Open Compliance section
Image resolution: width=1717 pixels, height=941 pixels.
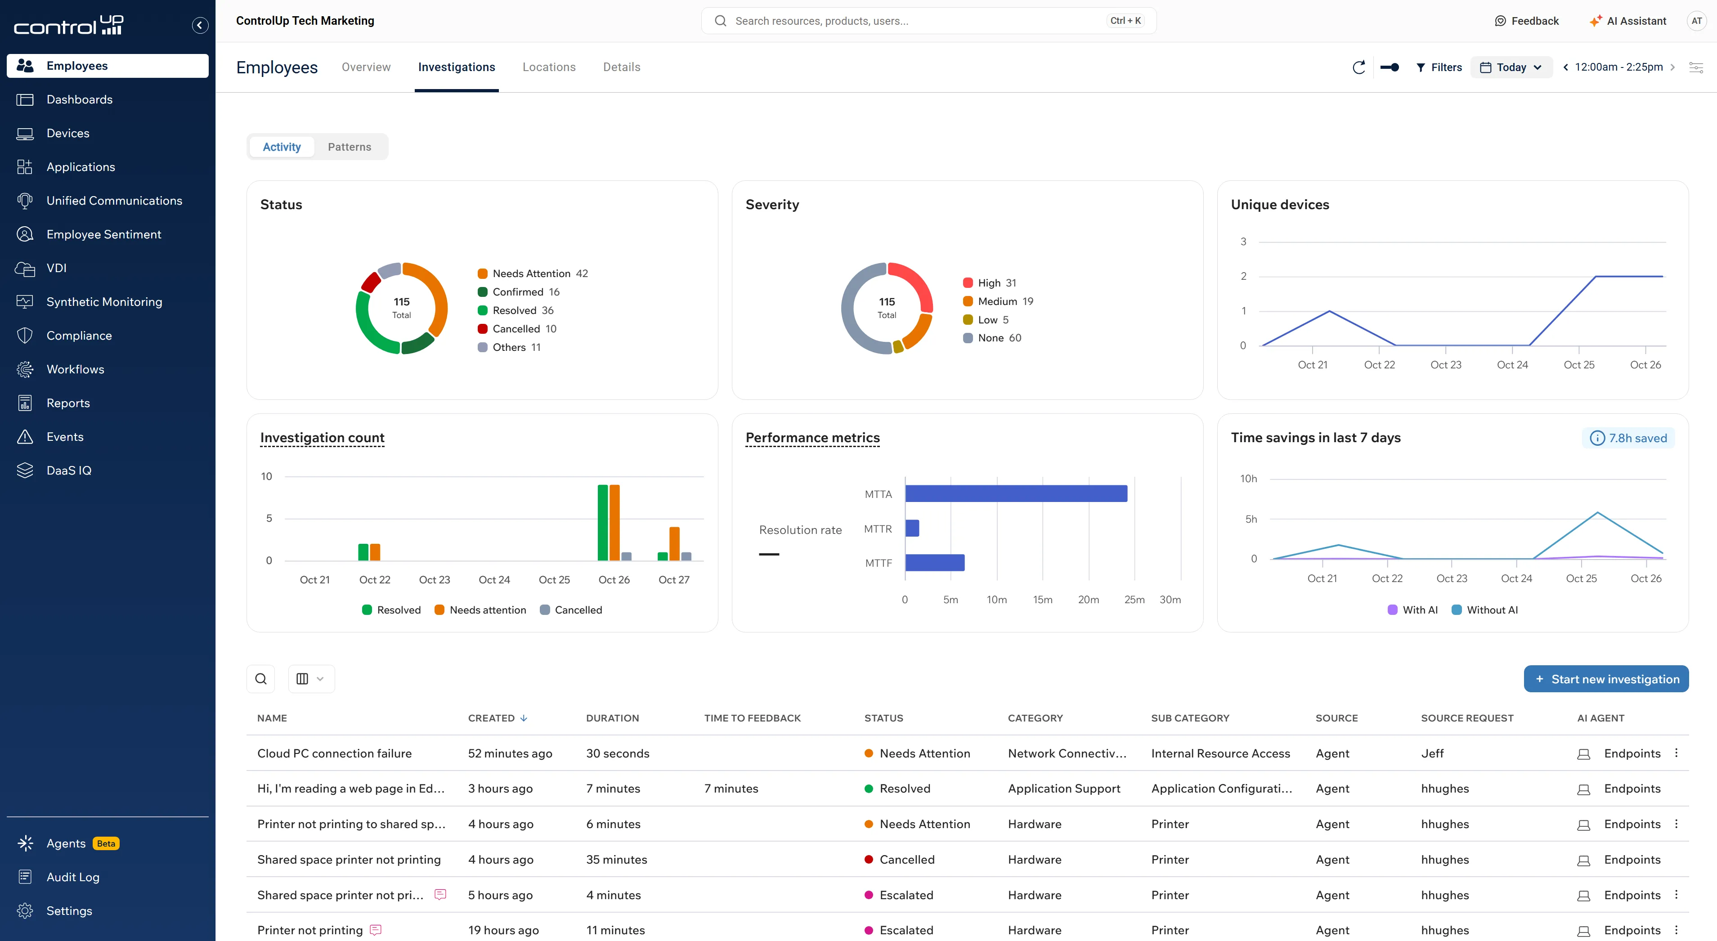(108, 335)
